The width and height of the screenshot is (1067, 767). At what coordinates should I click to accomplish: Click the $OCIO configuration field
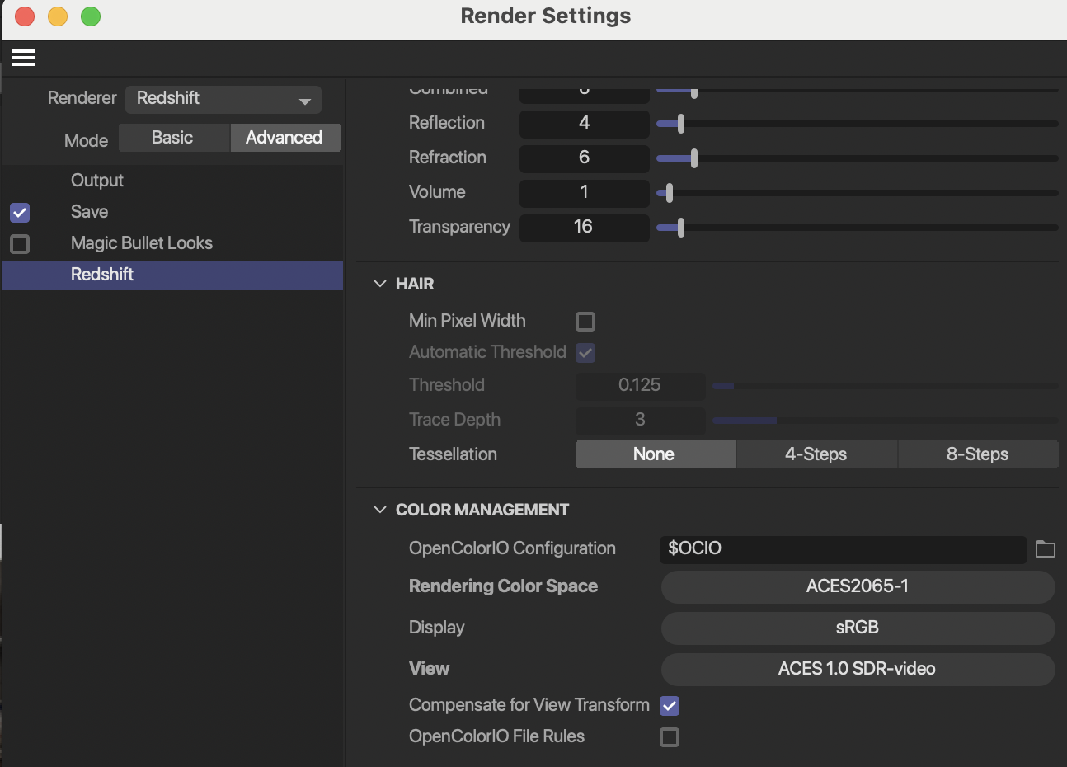tap(843, 549)
